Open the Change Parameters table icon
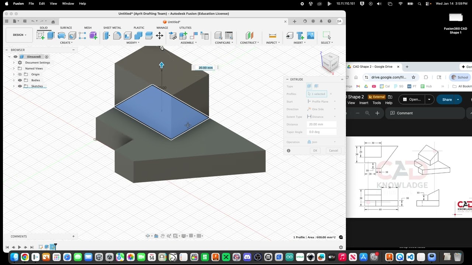The height and width of the screenshot is (265, 472). click(229, 35)
